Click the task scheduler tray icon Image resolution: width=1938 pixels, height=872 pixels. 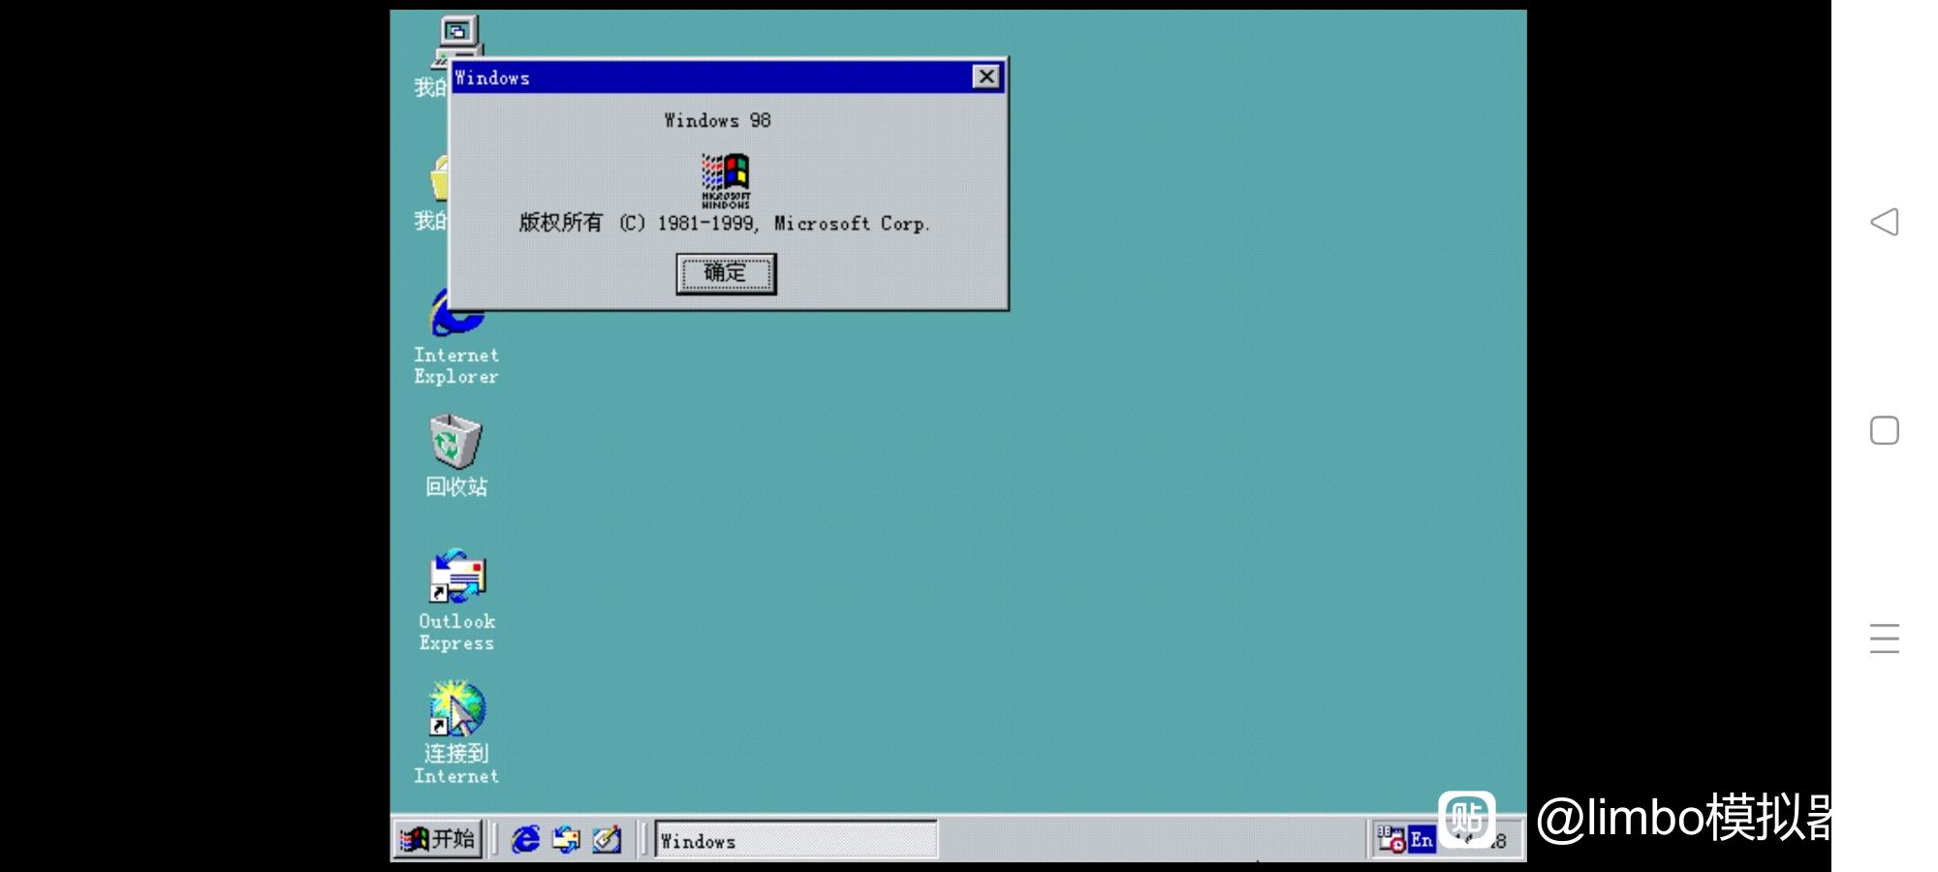coord(1391,839)
